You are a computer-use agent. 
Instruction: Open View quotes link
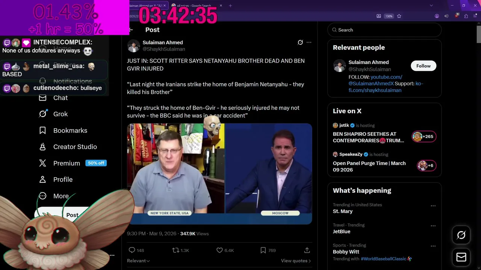click(x=296, y=261)
